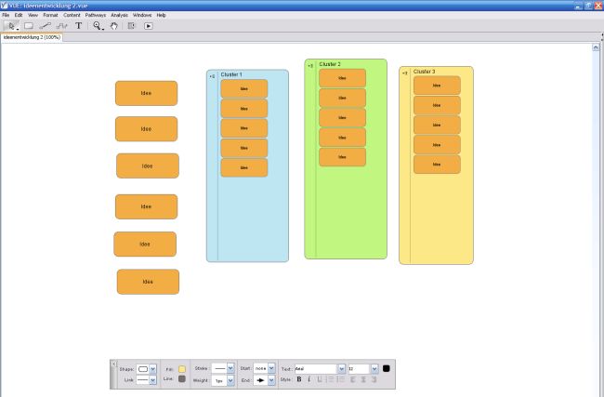Toggle bold text style
The image size is (604, 397).
pyautogui.click(x=299, y=379)
